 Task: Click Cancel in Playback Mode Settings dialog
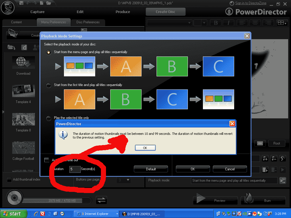[x=230, y=169]
